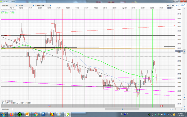Click the EMA (200) indicator label
The height and width of the screenshot is (117, 187).
point(8,13)
